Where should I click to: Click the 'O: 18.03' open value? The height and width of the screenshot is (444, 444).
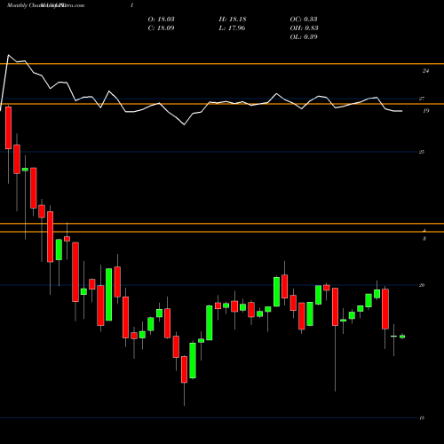click(161, 20)
